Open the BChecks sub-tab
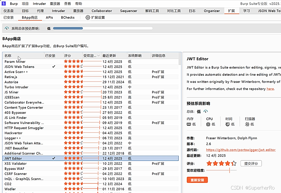 (68, 17)
